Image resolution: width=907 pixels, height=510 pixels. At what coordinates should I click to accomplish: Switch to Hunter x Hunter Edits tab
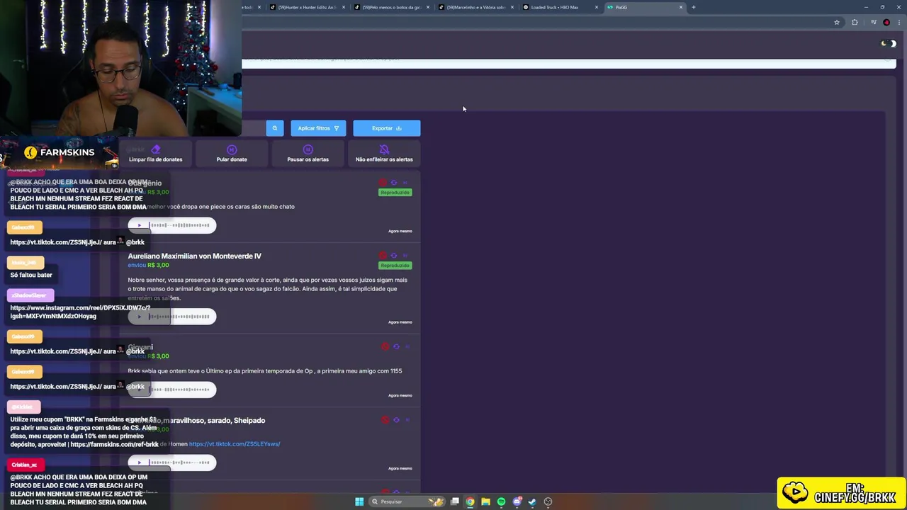[306, 7]
